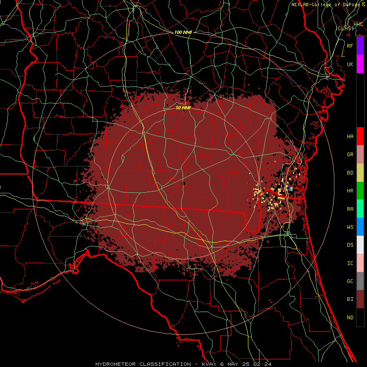Click the RA legend label
Screen dimensions: 367x367
point(350,209)
